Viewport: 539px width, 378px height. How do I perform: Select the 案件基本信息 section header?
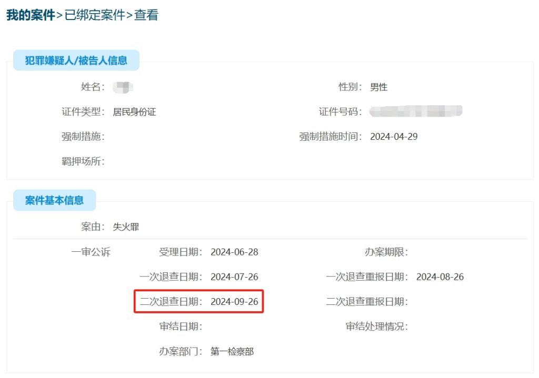coord(54,200)
